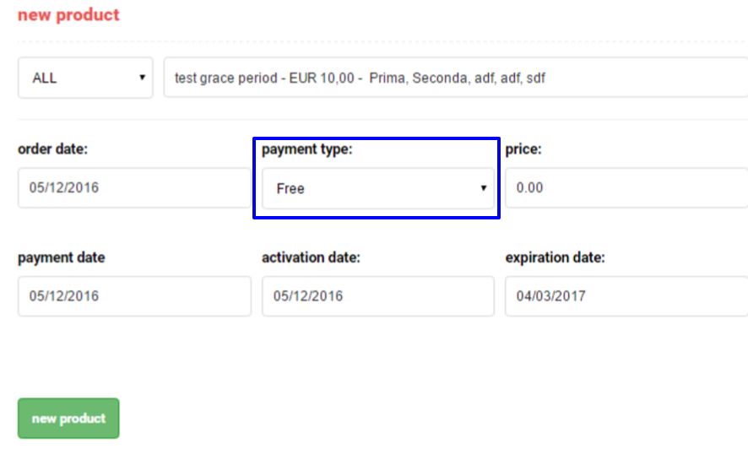This screenshot has height=449, width=748.
Task: Click the payment type dropdown arrow
Action: 484,188
